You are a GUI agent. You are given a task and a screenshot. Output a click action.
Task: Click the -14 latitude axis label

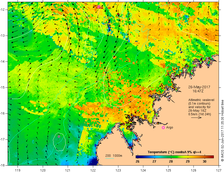3,62
